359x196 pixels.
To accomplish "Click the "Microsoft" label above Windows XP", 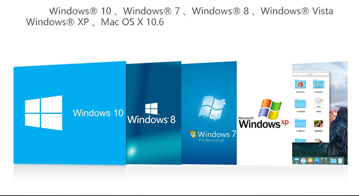I will (246, 118).
